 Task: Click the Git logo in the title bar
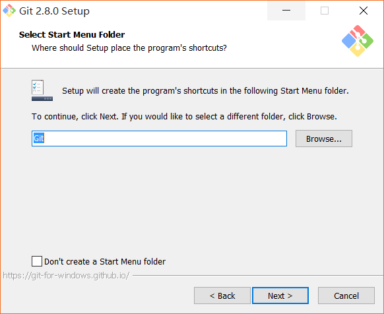(9, 11)
